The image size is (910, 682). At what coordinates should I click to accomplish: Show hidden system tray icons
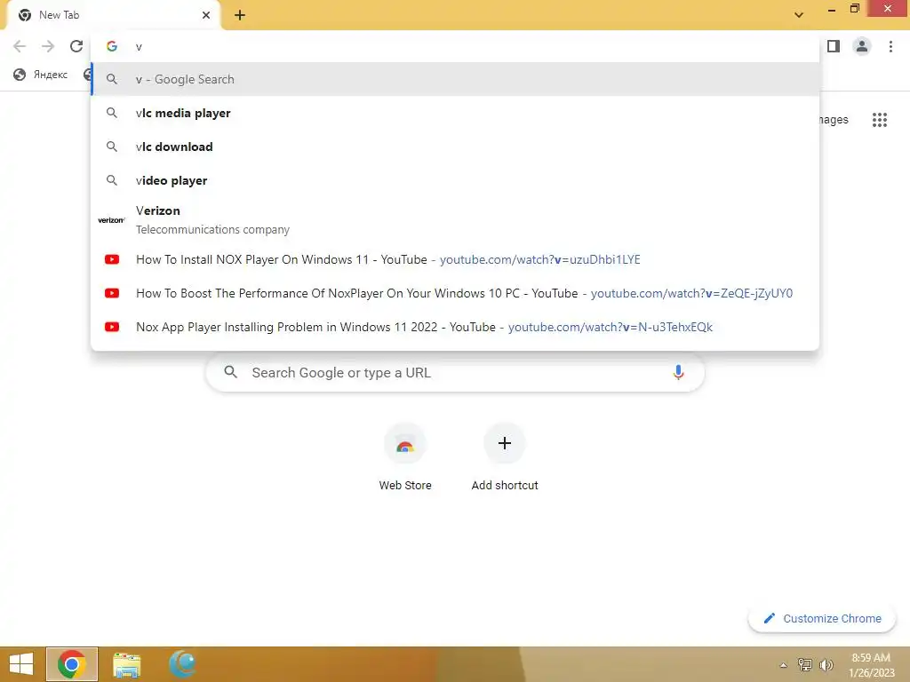pos(783,665)
